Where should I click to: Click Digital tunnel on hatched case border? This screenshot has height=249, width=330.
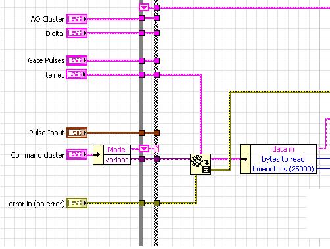coord(156,34)
